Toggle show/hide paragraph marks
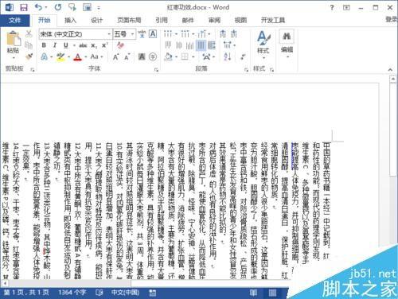398x299 pixels. 243,56
